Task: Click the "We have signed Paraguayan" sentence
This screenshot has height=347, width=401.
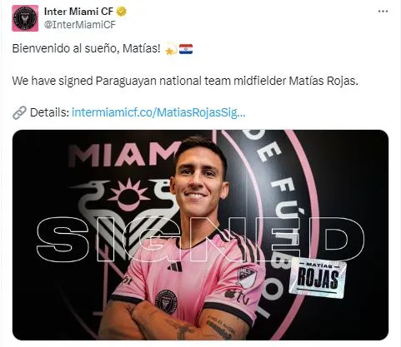Action: pyautogui.click(x=185, y=81)
